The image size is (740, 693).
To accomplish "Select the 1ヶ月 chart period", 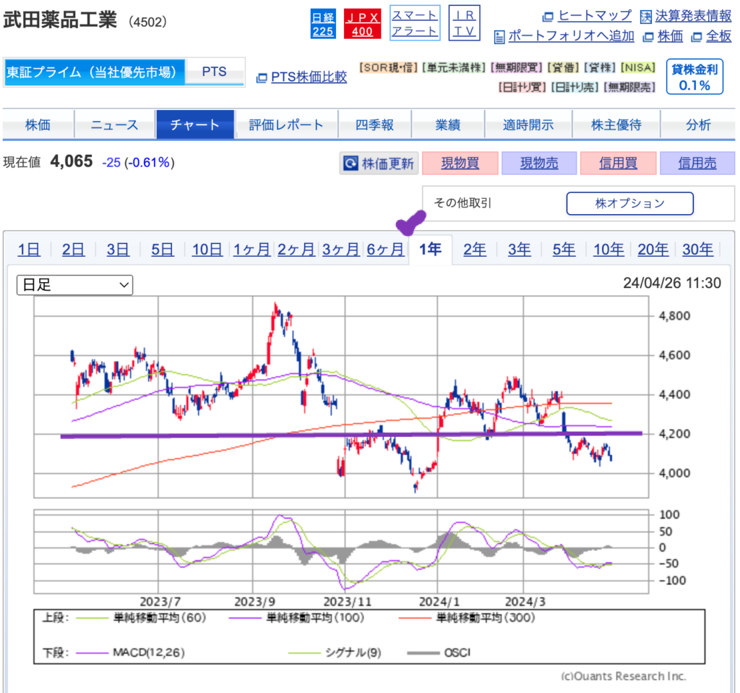I will [252, 250].
